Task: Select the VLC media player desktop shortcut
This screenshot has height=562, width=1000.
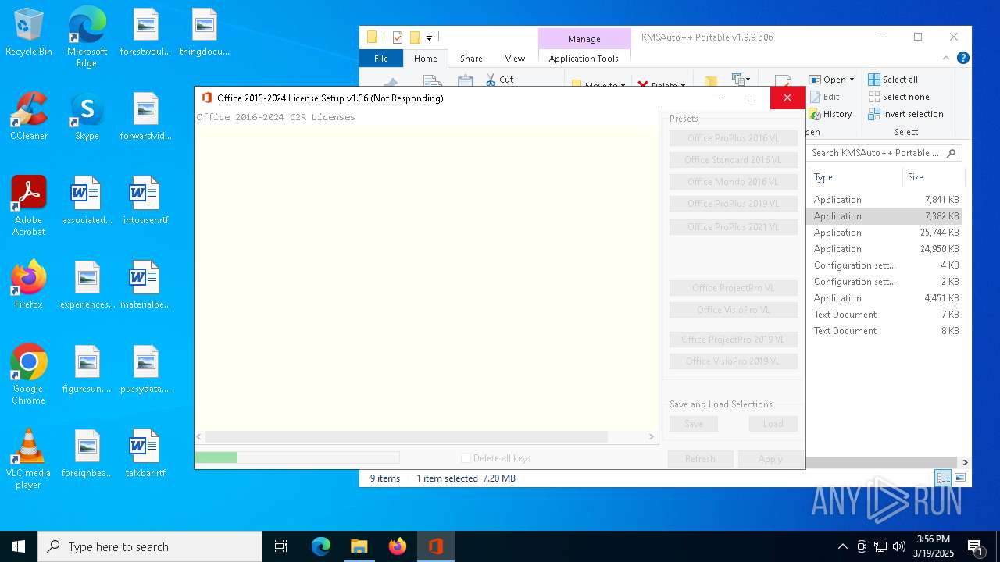Action: point(29,459)
